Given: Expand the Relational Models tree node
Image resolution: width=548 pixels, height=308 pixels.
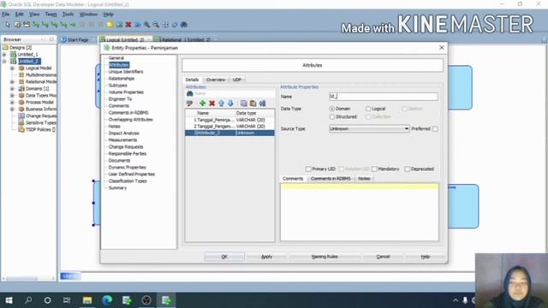Looking at the screenshot, I should click(x=12, y=82).
